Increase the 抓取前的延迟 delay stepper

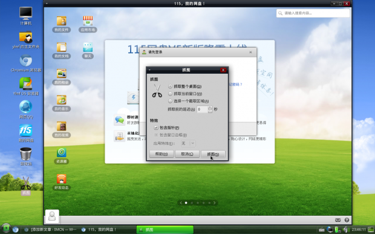210,108
